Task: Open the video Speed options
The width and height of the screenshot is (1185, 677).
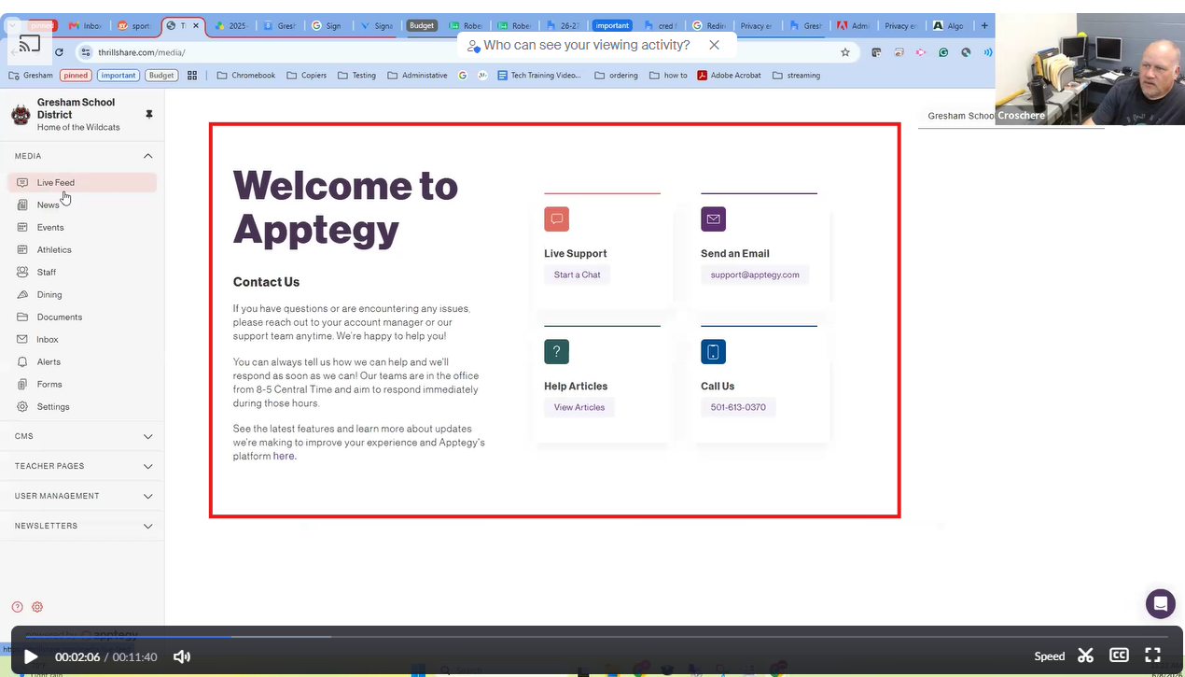Action: coord(1050,656)
